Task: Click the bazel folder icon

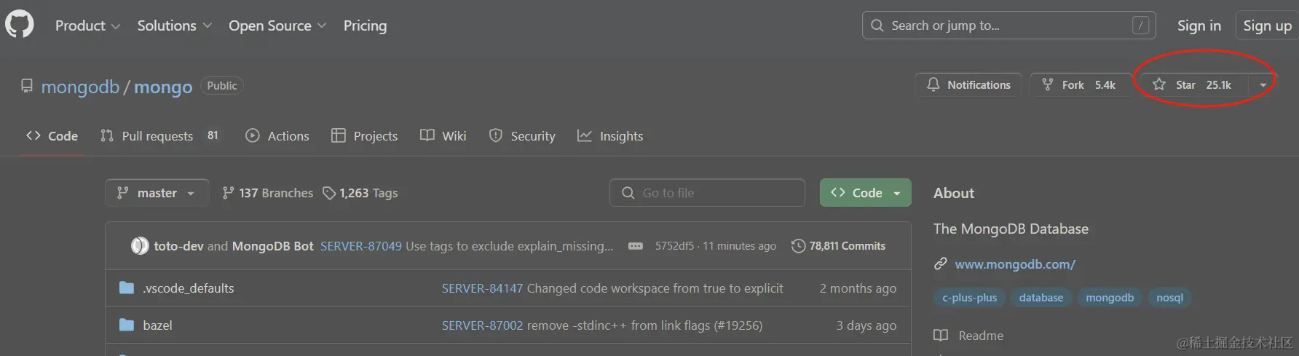Action: tap(127, 325)
